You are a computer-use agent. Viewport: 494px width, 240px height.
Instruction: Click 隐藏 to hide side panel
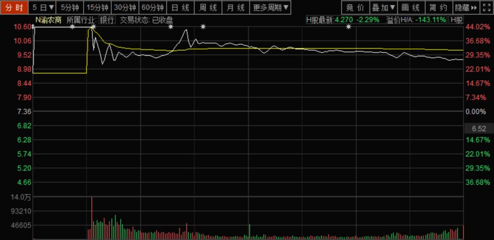tap(466, 8)
